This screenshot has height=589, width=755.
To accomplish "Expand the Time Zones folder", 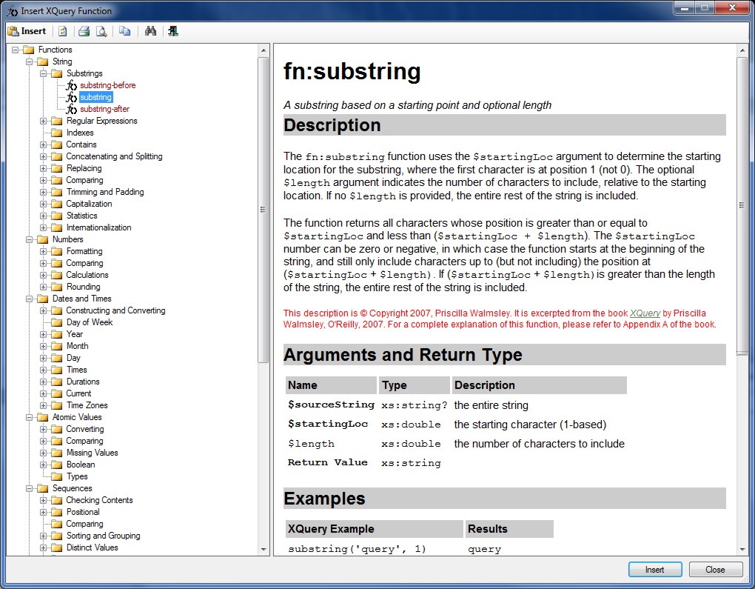I will (44, 405).
